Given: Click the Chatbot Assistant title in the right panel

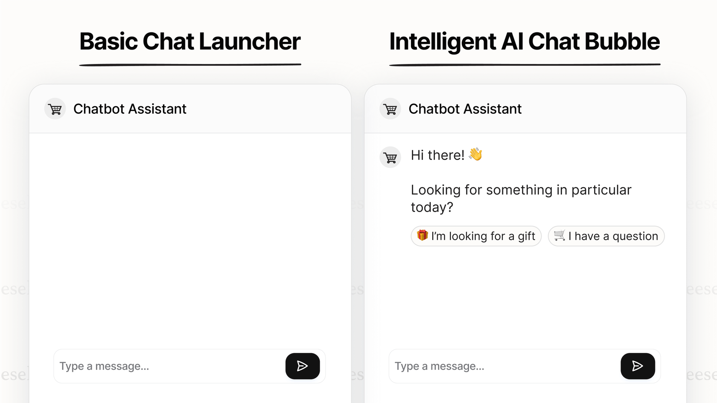Looking at the screenshot, I should pyautogui.click(x=465, y=109).
